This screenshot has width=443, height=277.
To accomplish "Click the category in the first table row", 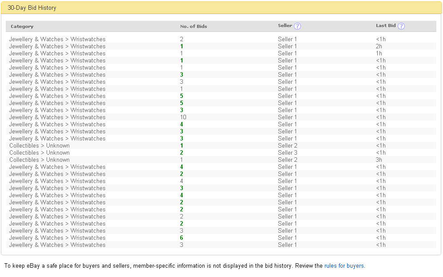I will click(57, 39).
